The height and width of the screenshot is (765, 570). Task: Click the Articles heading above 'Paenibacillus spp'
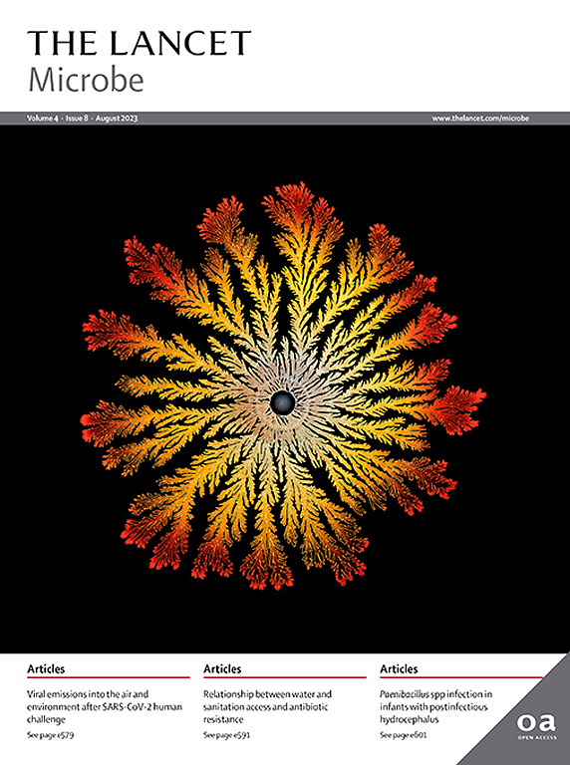click(x=399, y=669)
